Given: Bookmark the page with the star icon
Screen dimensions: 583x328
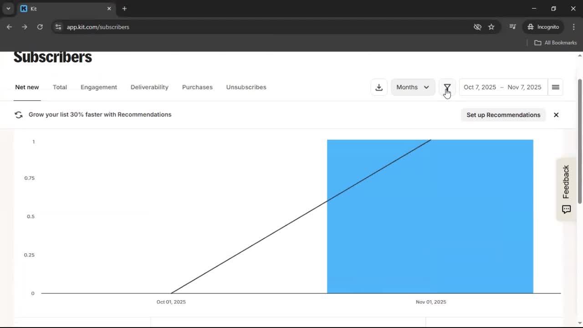Looking at the screenshot, I should [491, 27].
